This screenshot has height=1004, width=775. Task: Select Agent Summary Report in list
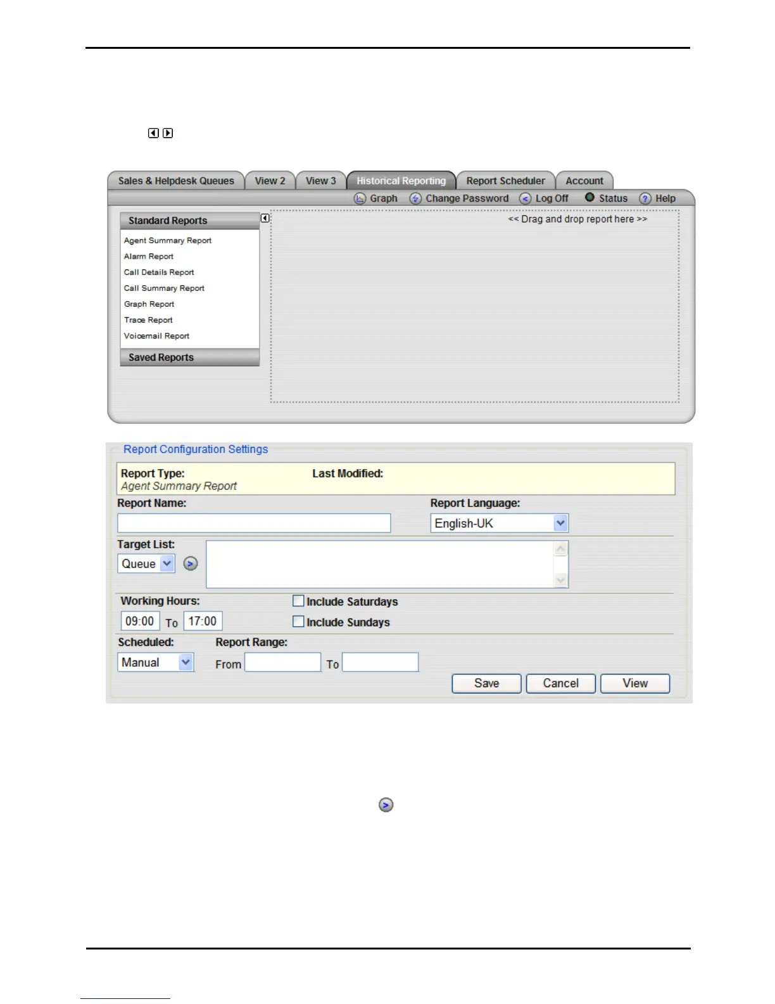click(x=168, y=240)
